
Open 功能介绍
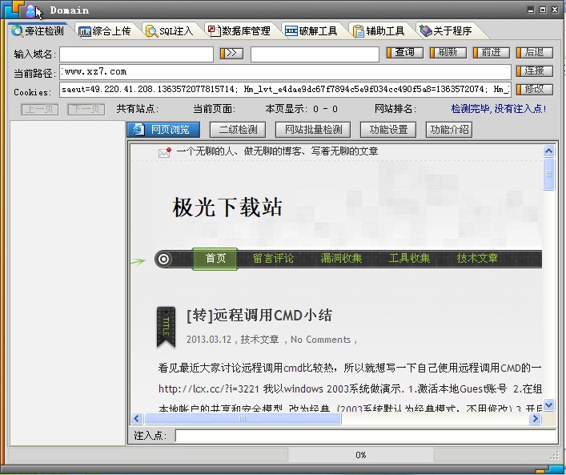(449, 130)
